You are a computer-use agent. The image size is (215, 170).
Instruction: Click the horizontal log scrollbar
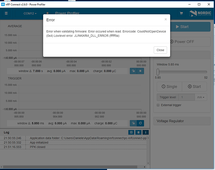click(70, 167)
